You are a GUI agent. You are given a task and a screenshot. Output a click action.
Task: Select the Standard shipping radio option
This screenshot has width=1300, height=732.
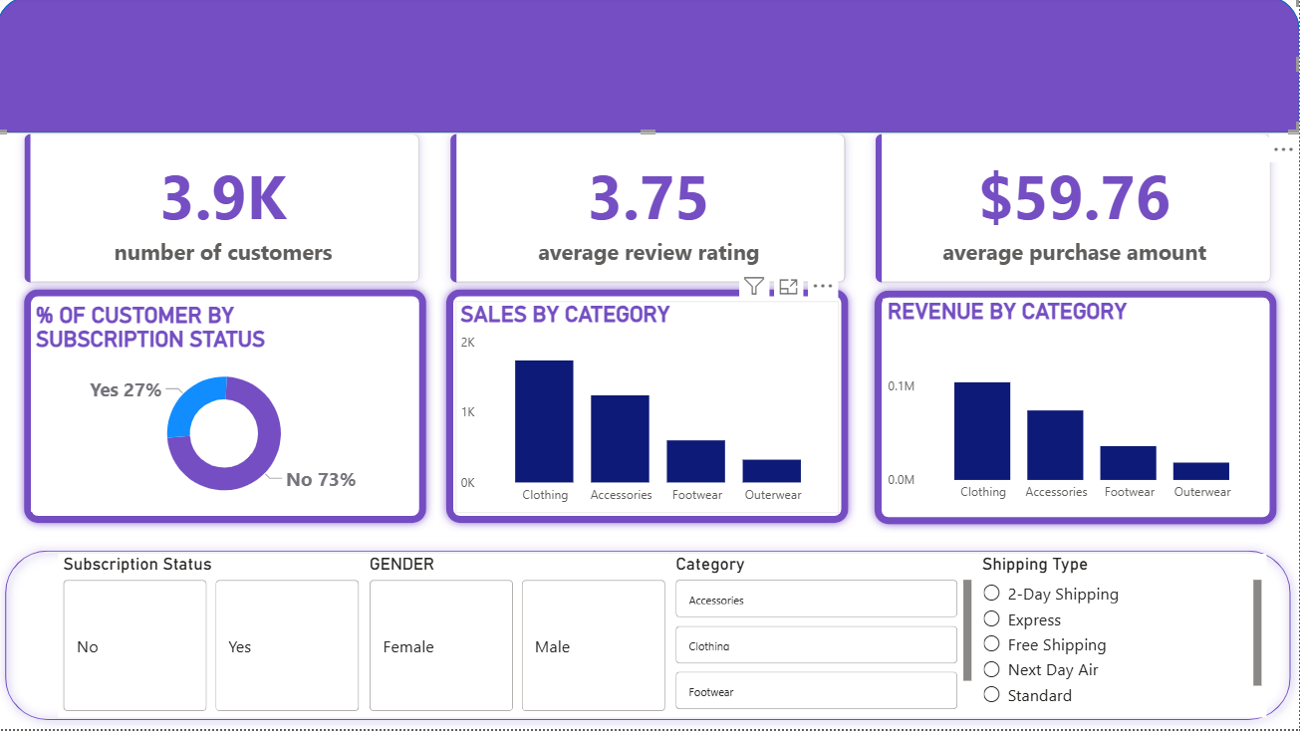coord(991,695)
